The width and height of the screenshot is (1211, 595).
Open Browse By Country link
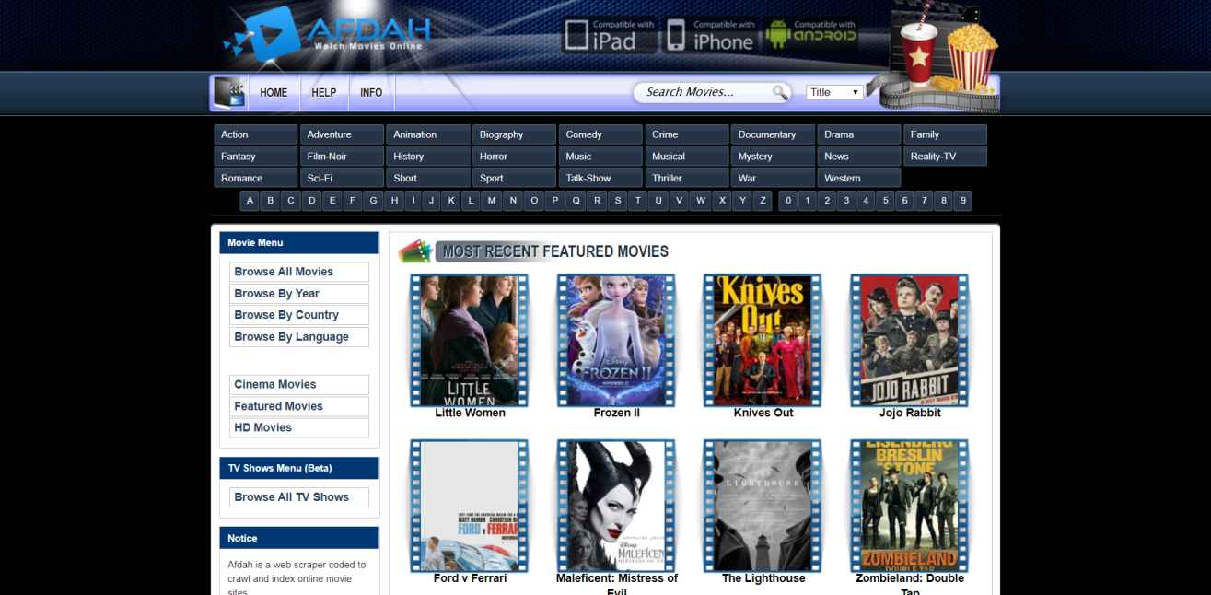click(x=299, y=315)
